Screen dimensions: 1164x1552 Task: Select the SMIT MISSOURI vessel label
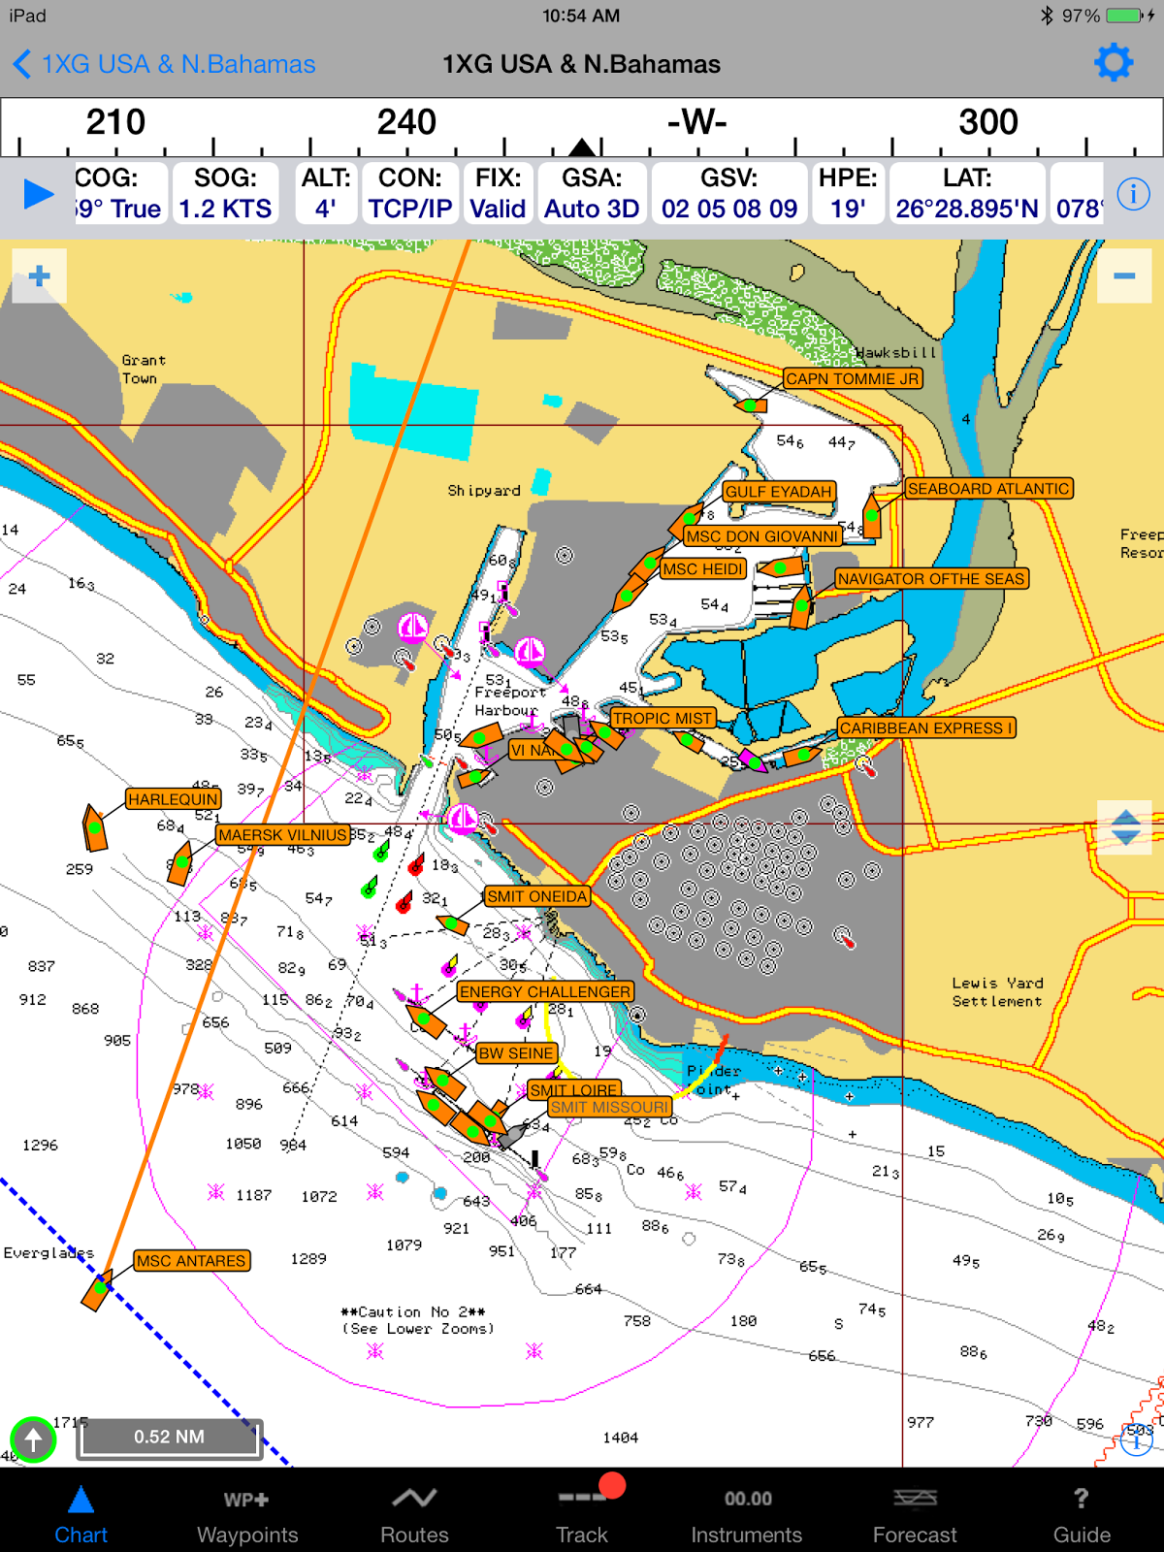tap(609, 1107)
